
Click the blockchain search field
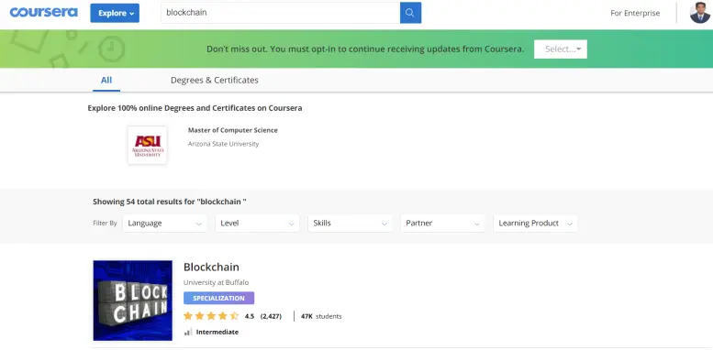[x=280, y=13]
